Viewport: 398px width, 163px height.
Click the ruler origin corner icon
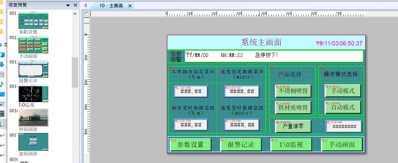pos(87,14)
